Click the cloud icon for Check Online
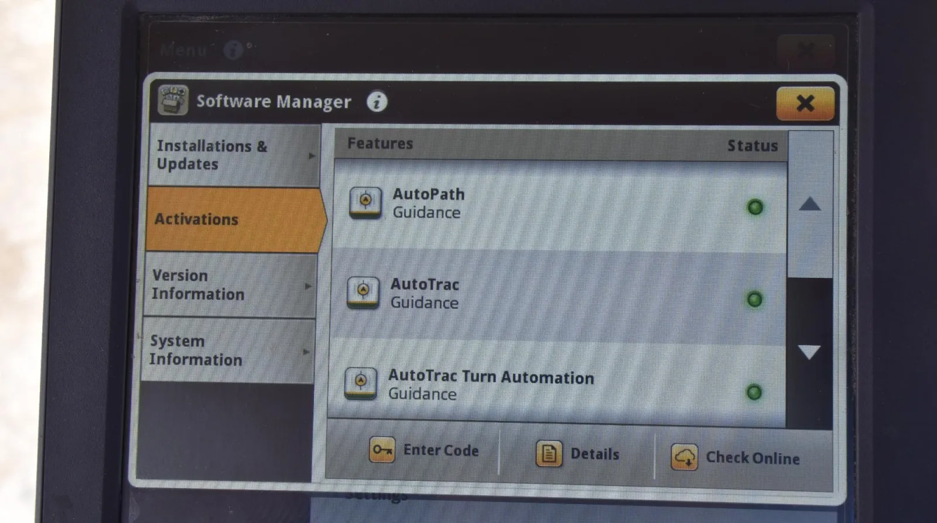This screenshot has width=937, height=523. click(684, 457)
